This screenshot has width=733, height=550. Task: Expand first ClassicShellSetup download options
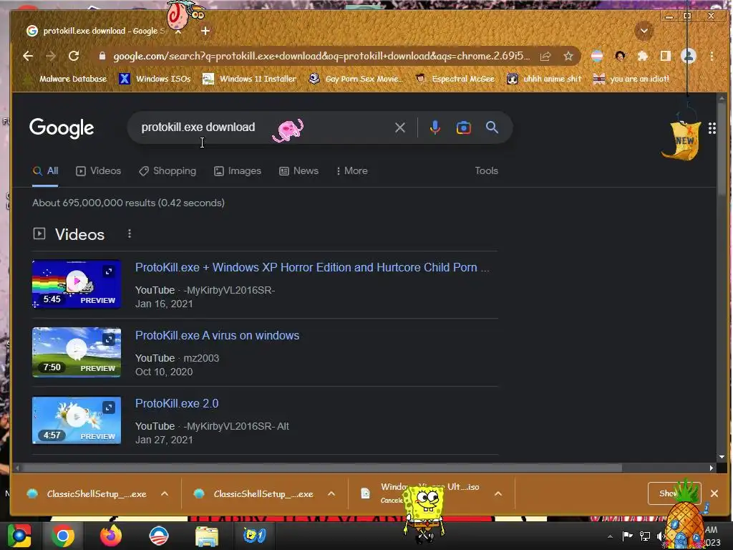(x=165, y=493)
